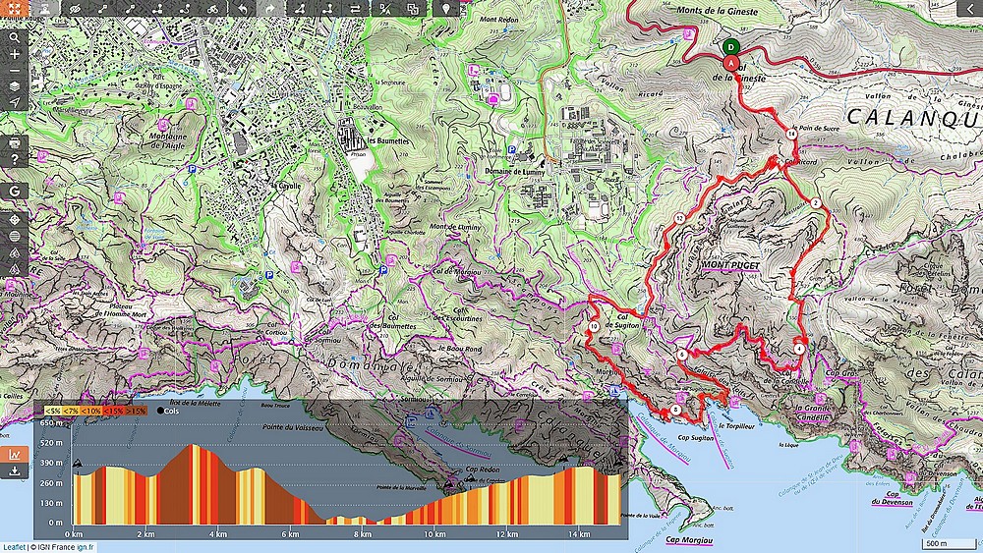Click kilometer marker 14 on route
Image resolution: width=983 pixels, height=553 pixels.
coord(791,134)
